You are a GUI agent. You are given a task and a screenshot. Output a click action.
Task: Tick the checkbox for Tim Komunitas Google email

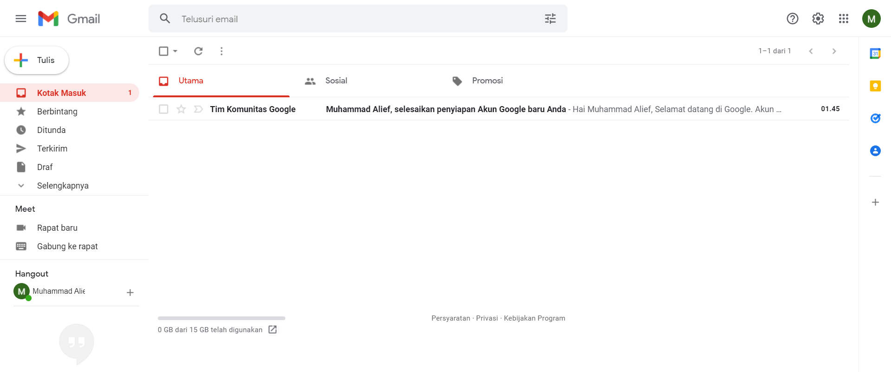point(163,109)
